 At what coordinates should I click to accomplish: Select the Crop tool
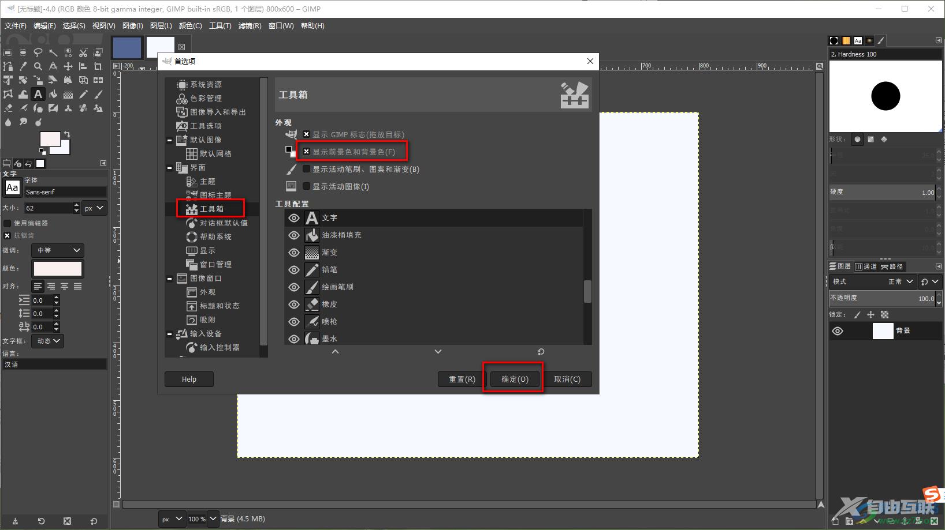(x=98, y=66)
